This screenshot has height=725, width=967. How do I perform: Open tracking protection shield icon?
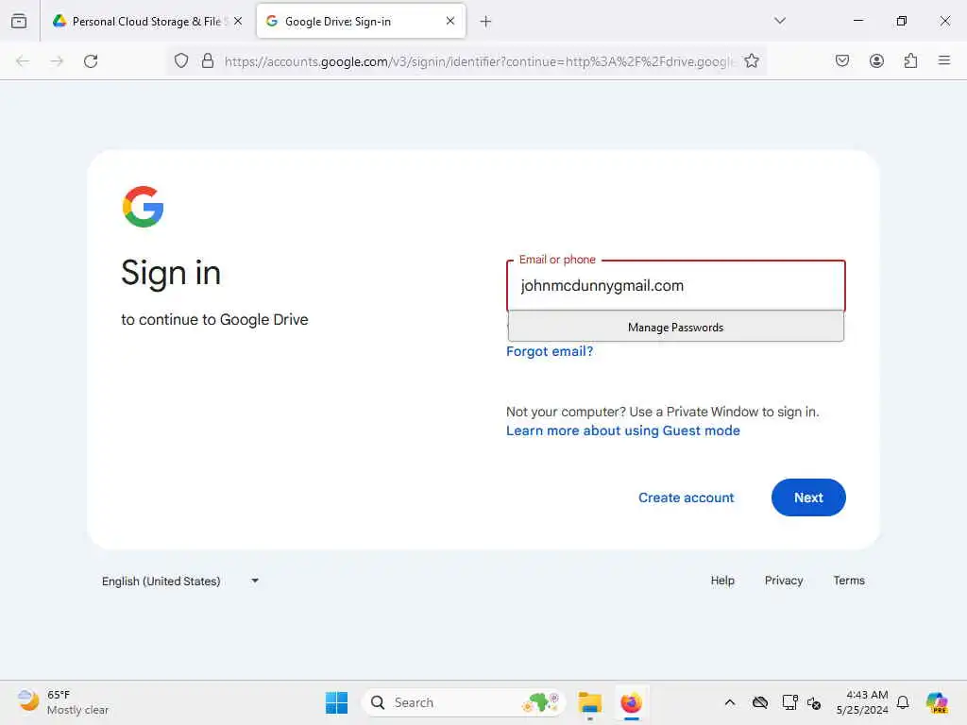[180, 60]
